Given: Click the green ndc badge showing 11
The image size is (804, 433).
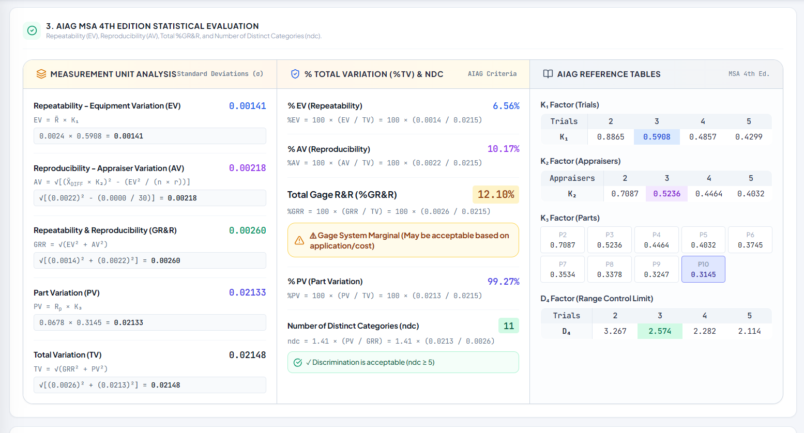Looking at the screenshot, I should 509,326.
